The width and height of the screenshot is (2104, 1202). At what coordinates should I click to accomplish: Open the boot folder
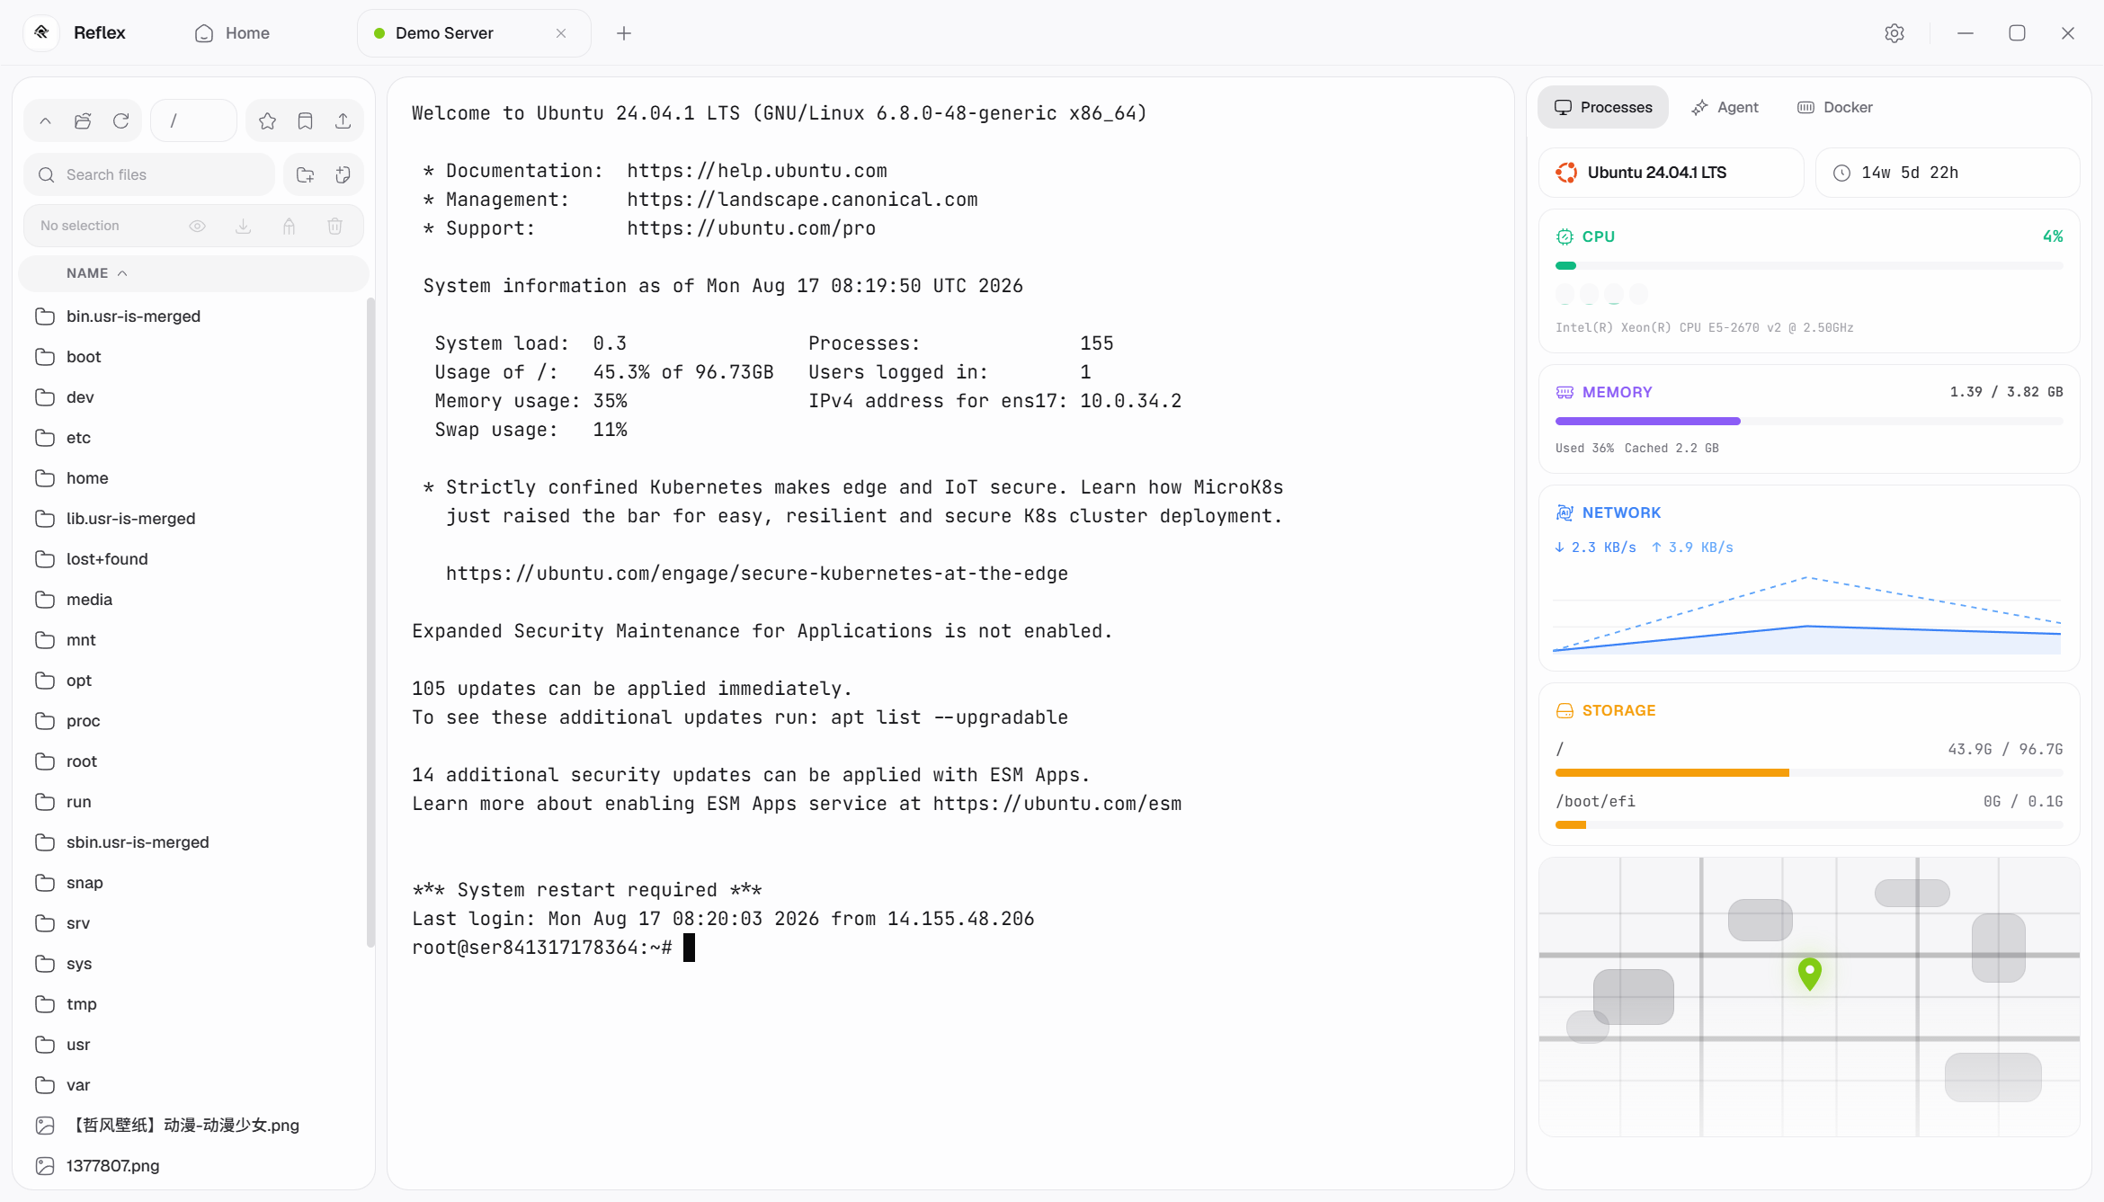(x=193, y=357)
